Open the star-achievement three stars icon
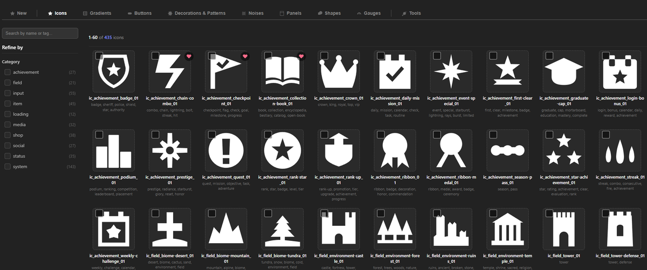Viewport: 647px width, 270px height. [565, 150]
